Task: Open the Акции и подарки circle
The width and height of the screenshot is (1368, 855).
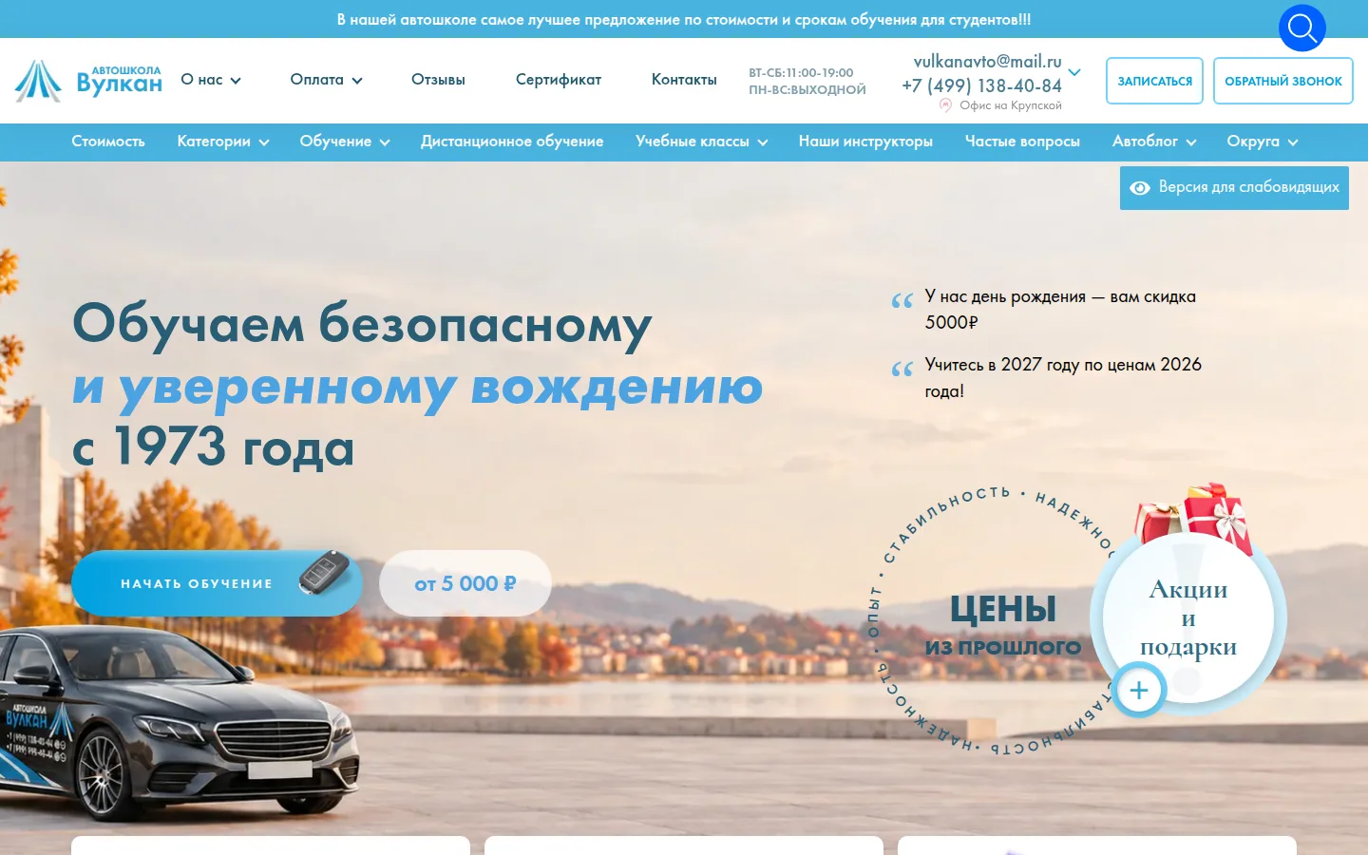Action: click(1188, 617)
